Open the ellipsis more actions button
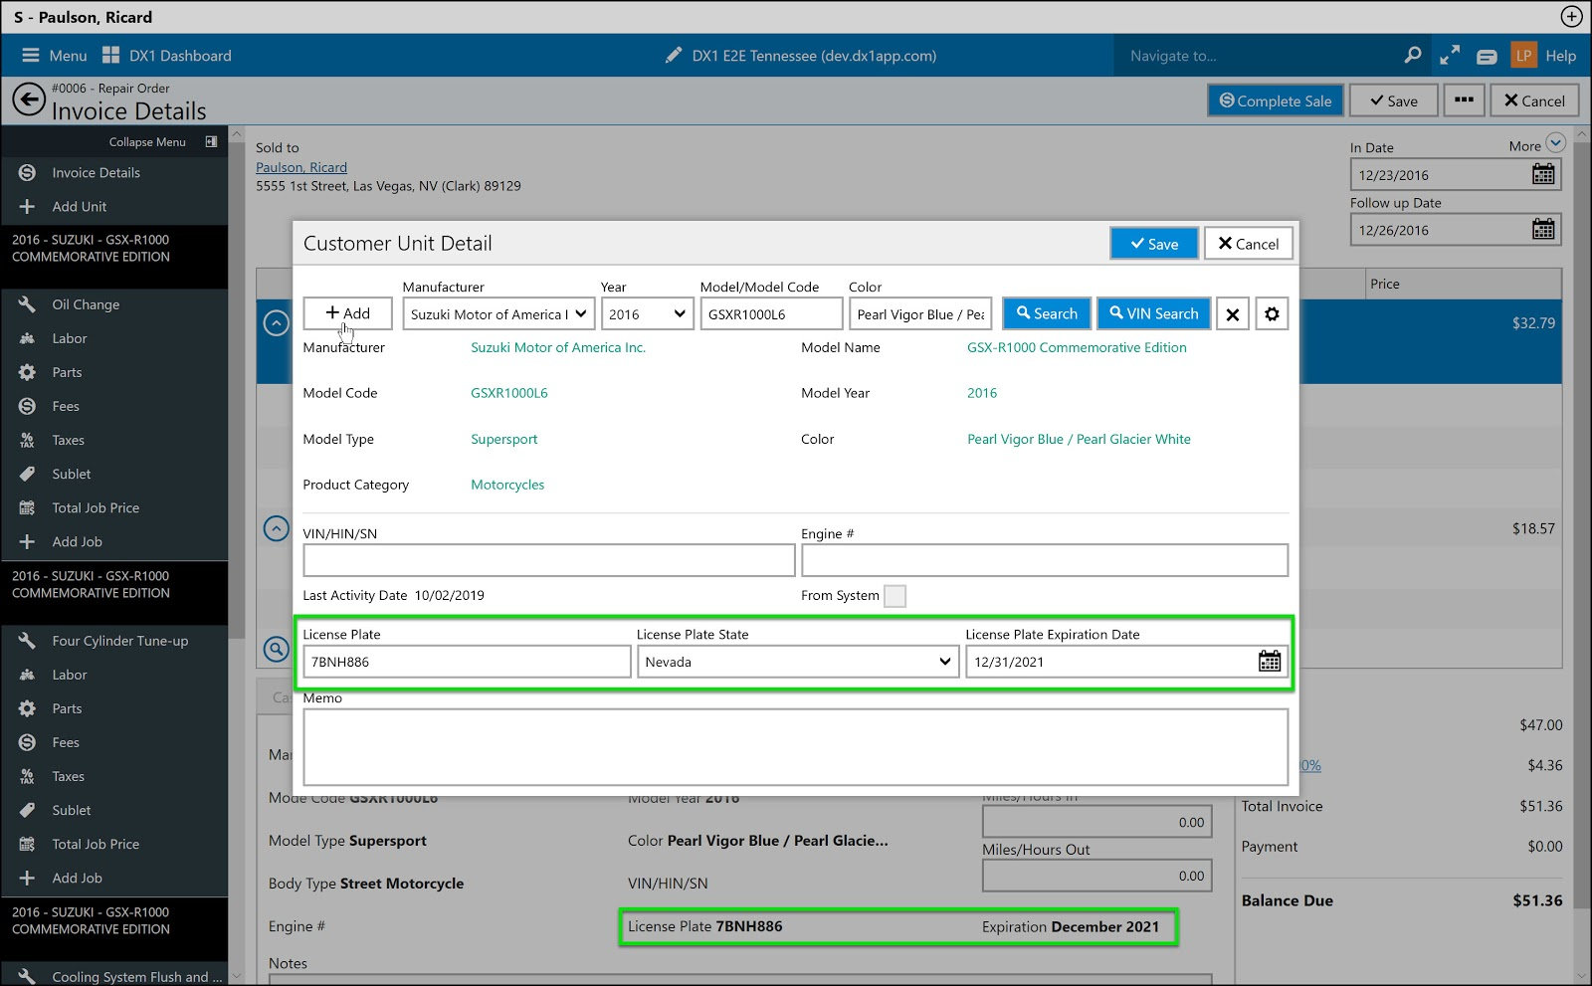1592x986 pixels. coord(1464,100)
